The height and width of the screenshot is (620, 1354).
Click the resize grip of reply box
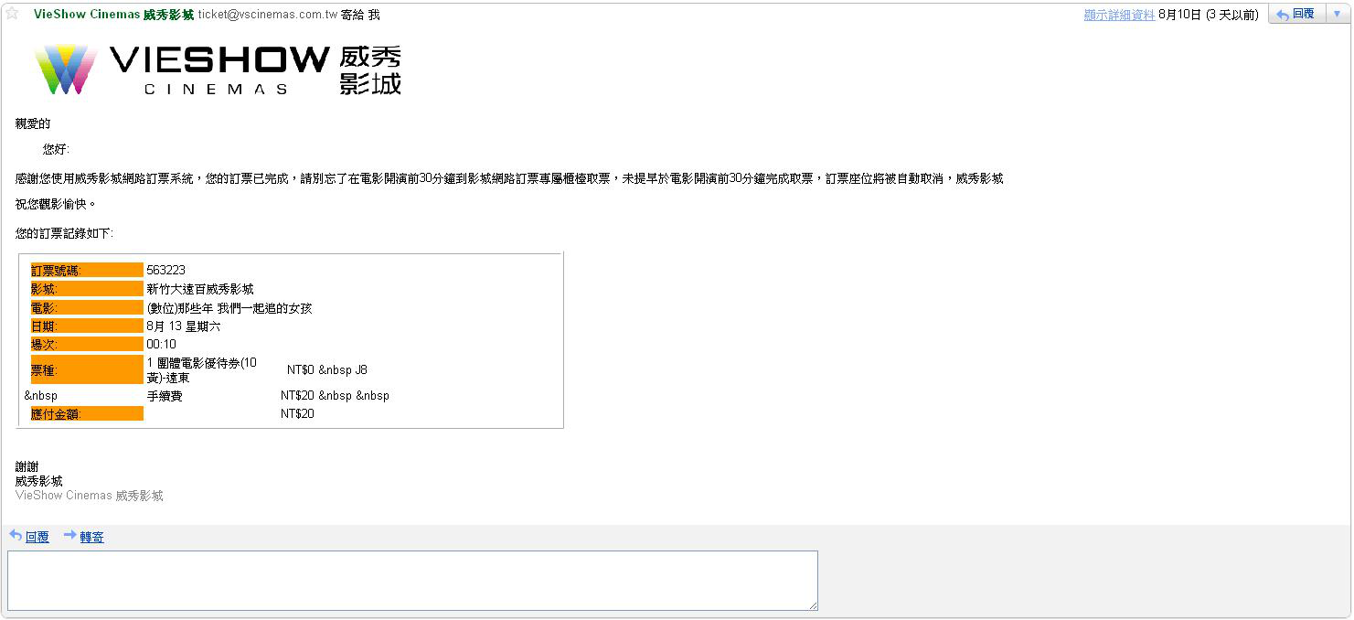(812, 604)
